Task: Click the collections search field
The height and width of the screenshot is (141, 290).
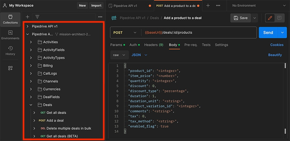Action: click(64, 17)
